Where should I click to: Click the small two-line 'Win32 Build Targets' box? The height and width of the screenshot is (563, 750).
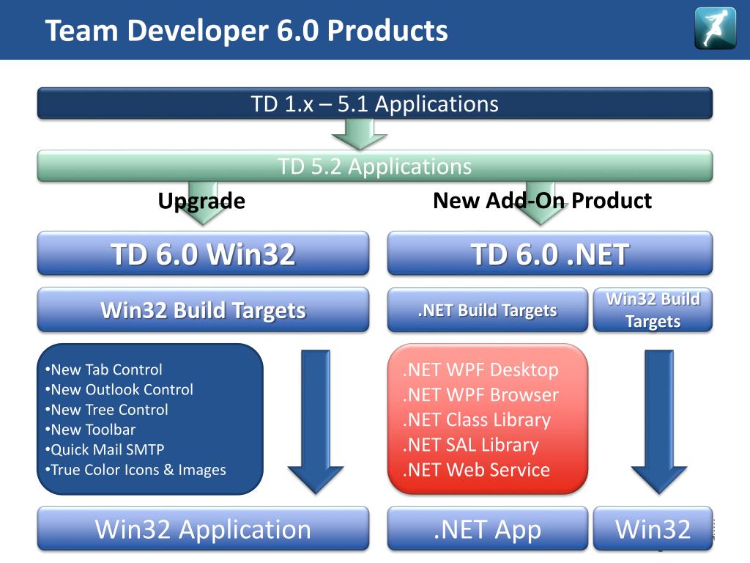pos(653,310)
